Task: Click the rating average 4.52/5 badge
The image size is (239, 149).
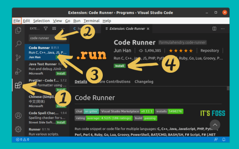Action: pos(104,118)
